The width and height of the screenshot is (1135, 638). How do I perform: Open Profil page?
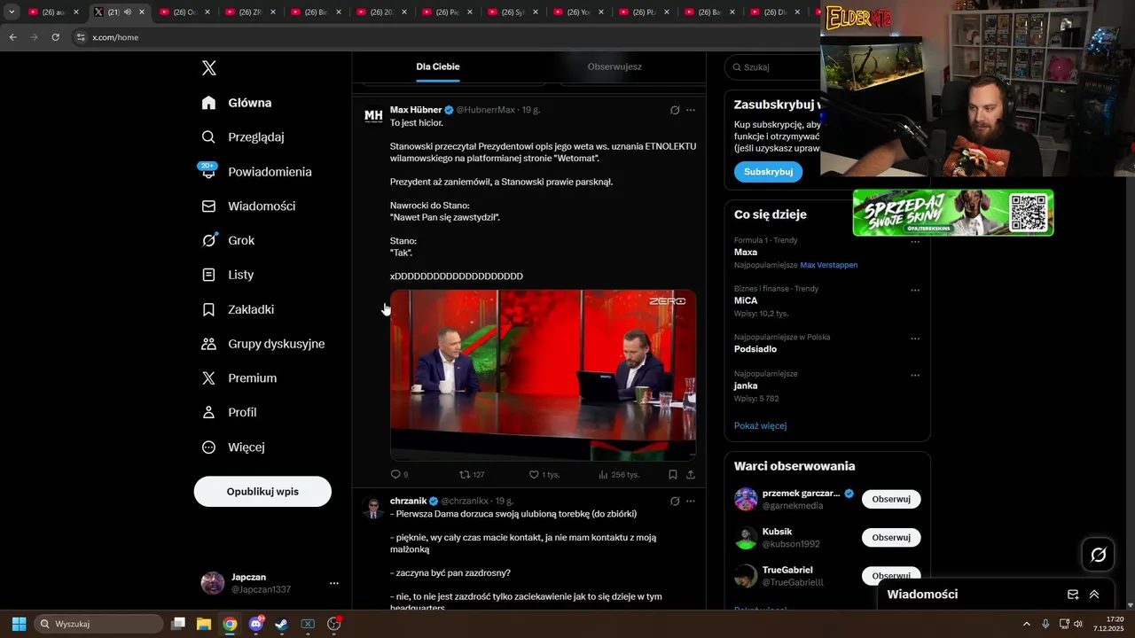(x=229, y=412)
